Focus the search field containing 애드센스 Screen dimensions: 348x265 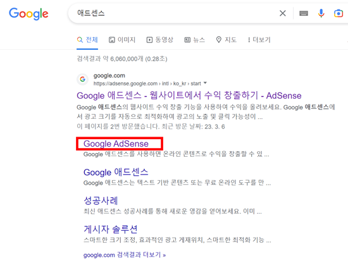173,13
